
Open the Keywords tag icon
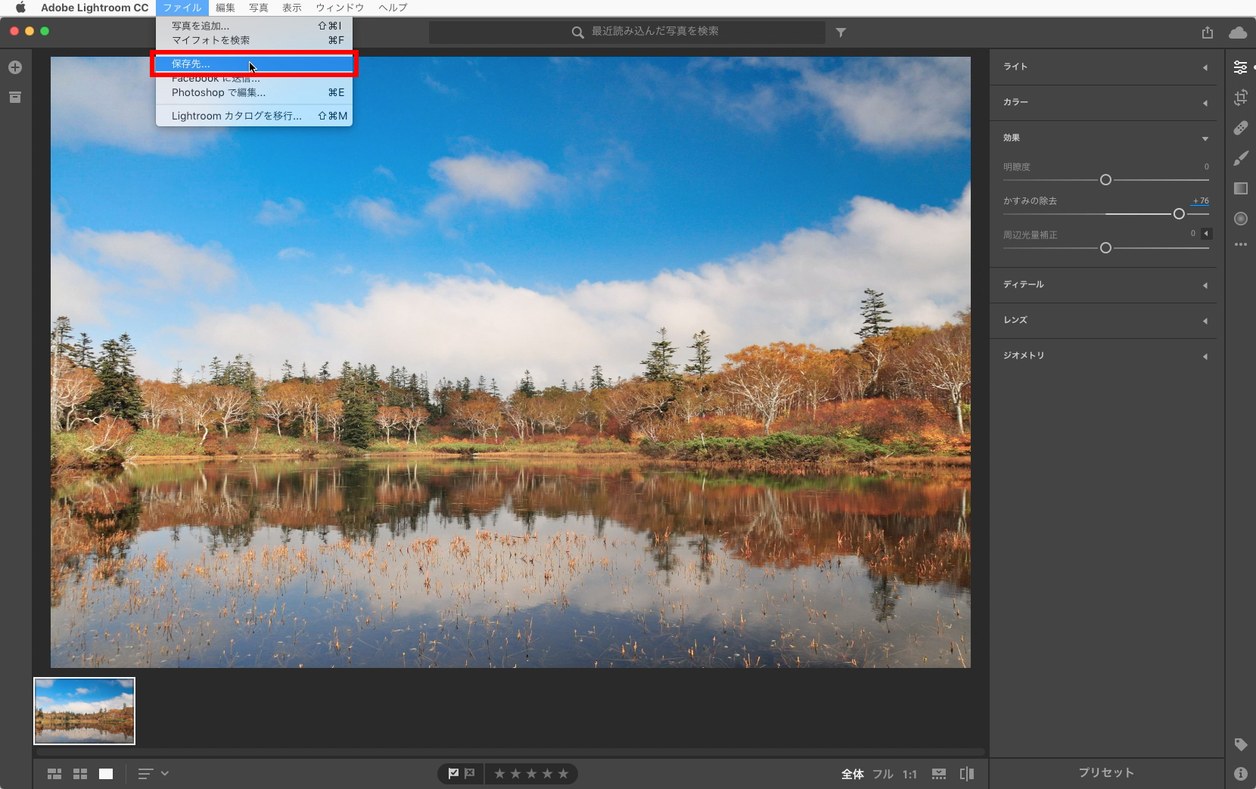[1240, 744]
